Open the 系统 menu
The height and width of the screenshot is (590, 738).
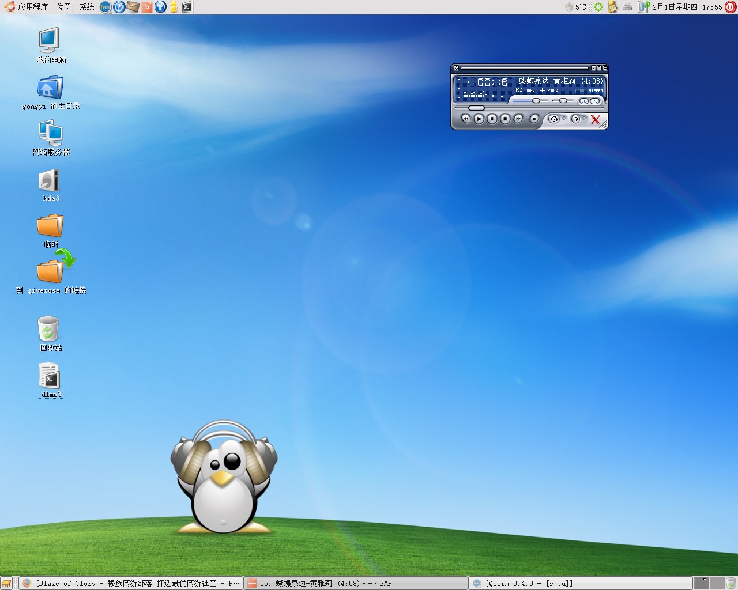pos(87,7)
